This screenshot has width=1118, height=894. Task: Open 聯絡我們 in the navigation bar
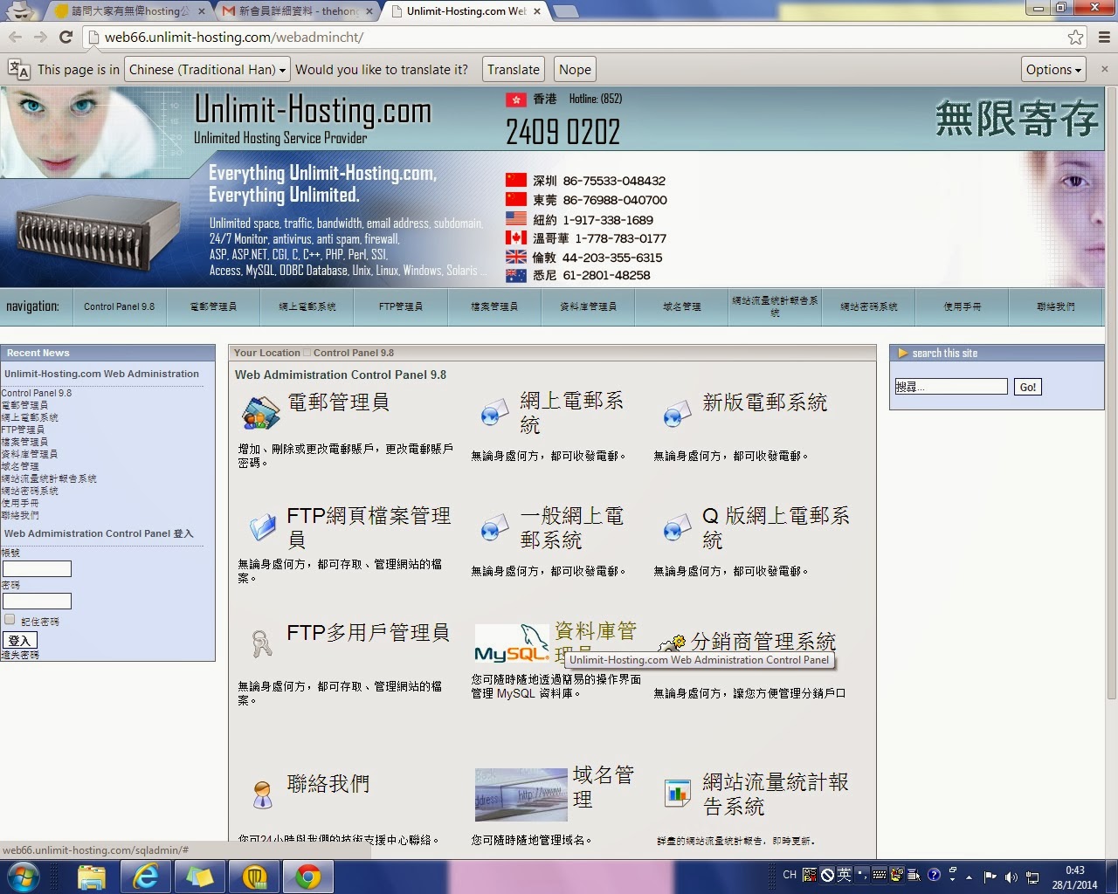(x=1056, y=306)
